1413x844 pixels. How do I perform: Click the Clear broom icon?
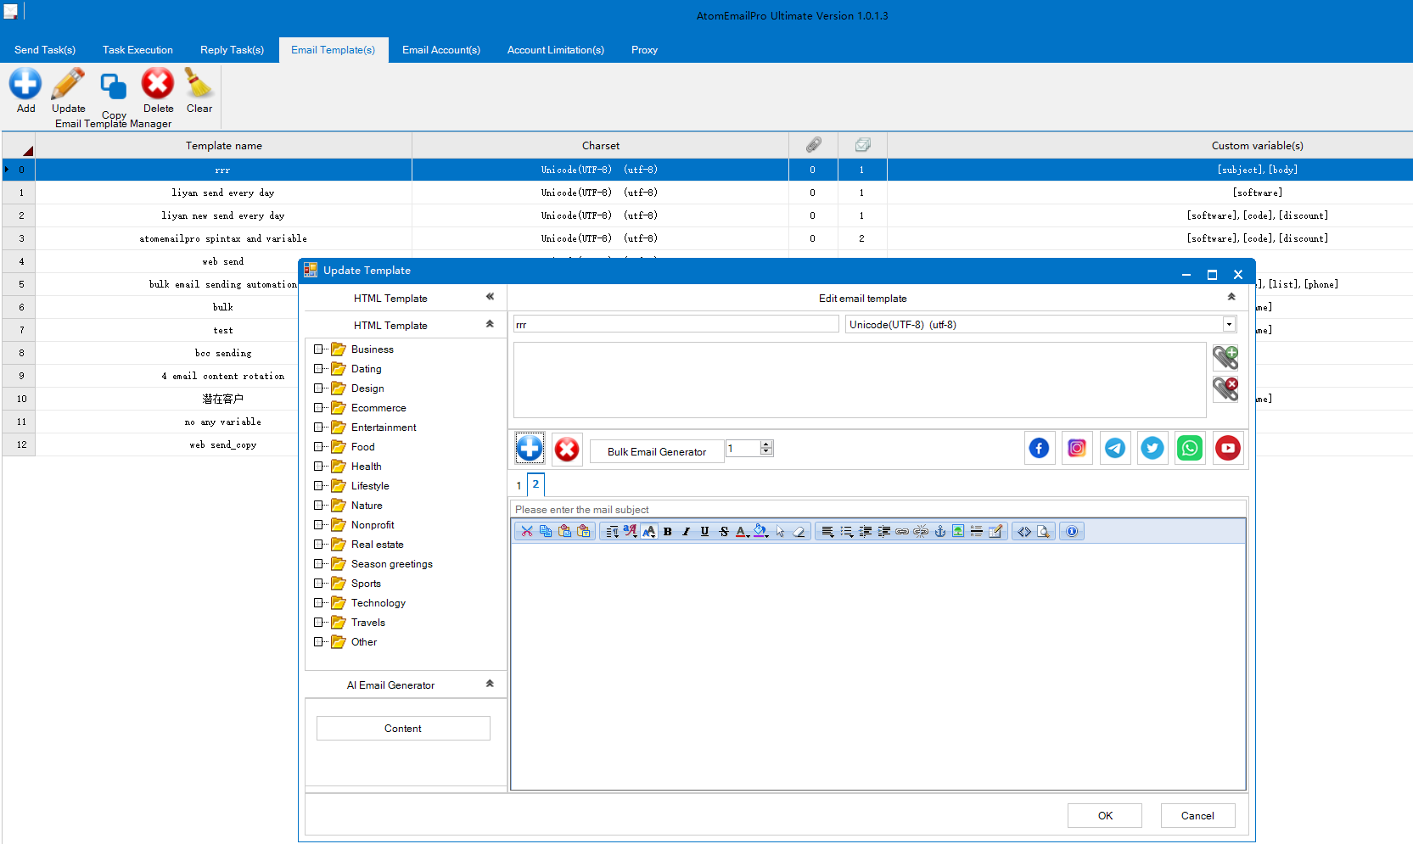[199, 83]
